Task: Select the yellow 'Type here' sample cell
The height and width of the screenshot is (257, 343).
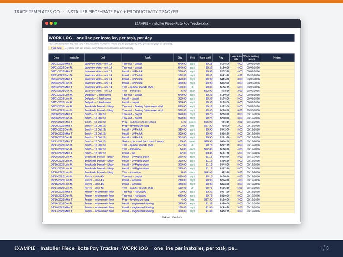Action: (56, 48)
